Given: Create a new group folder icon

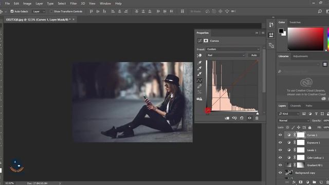Looking at the screenshot, I should click(314, 182).
